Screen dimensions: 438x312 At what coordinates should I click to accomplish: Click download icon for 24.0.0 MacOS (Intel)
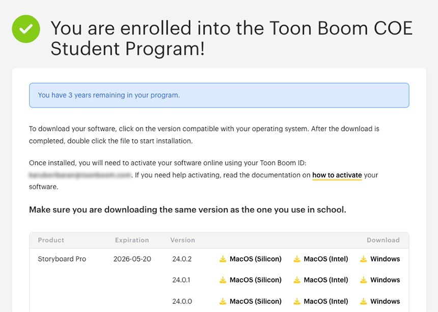click(x=297, y=301)
